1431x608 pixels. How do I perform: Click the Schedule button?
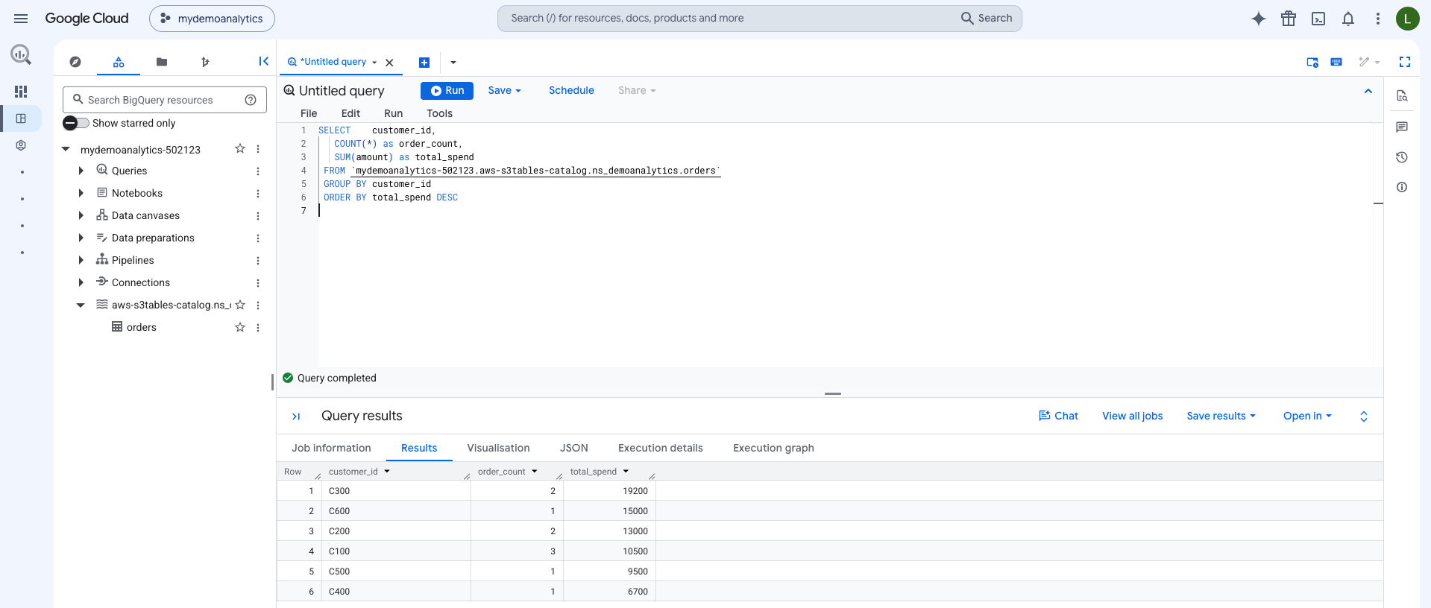[571, 90]
